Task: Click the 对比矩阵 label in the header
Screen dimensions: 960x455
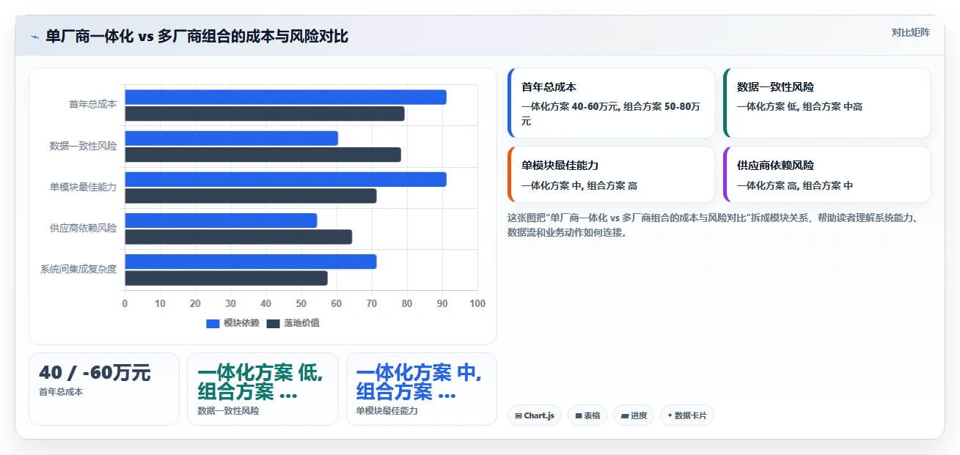Action: 910,32
